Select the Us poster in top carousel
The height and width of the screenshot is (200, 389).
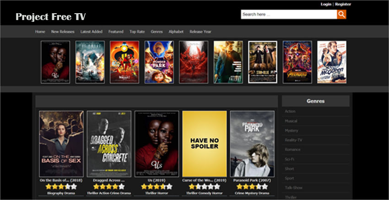55,62
